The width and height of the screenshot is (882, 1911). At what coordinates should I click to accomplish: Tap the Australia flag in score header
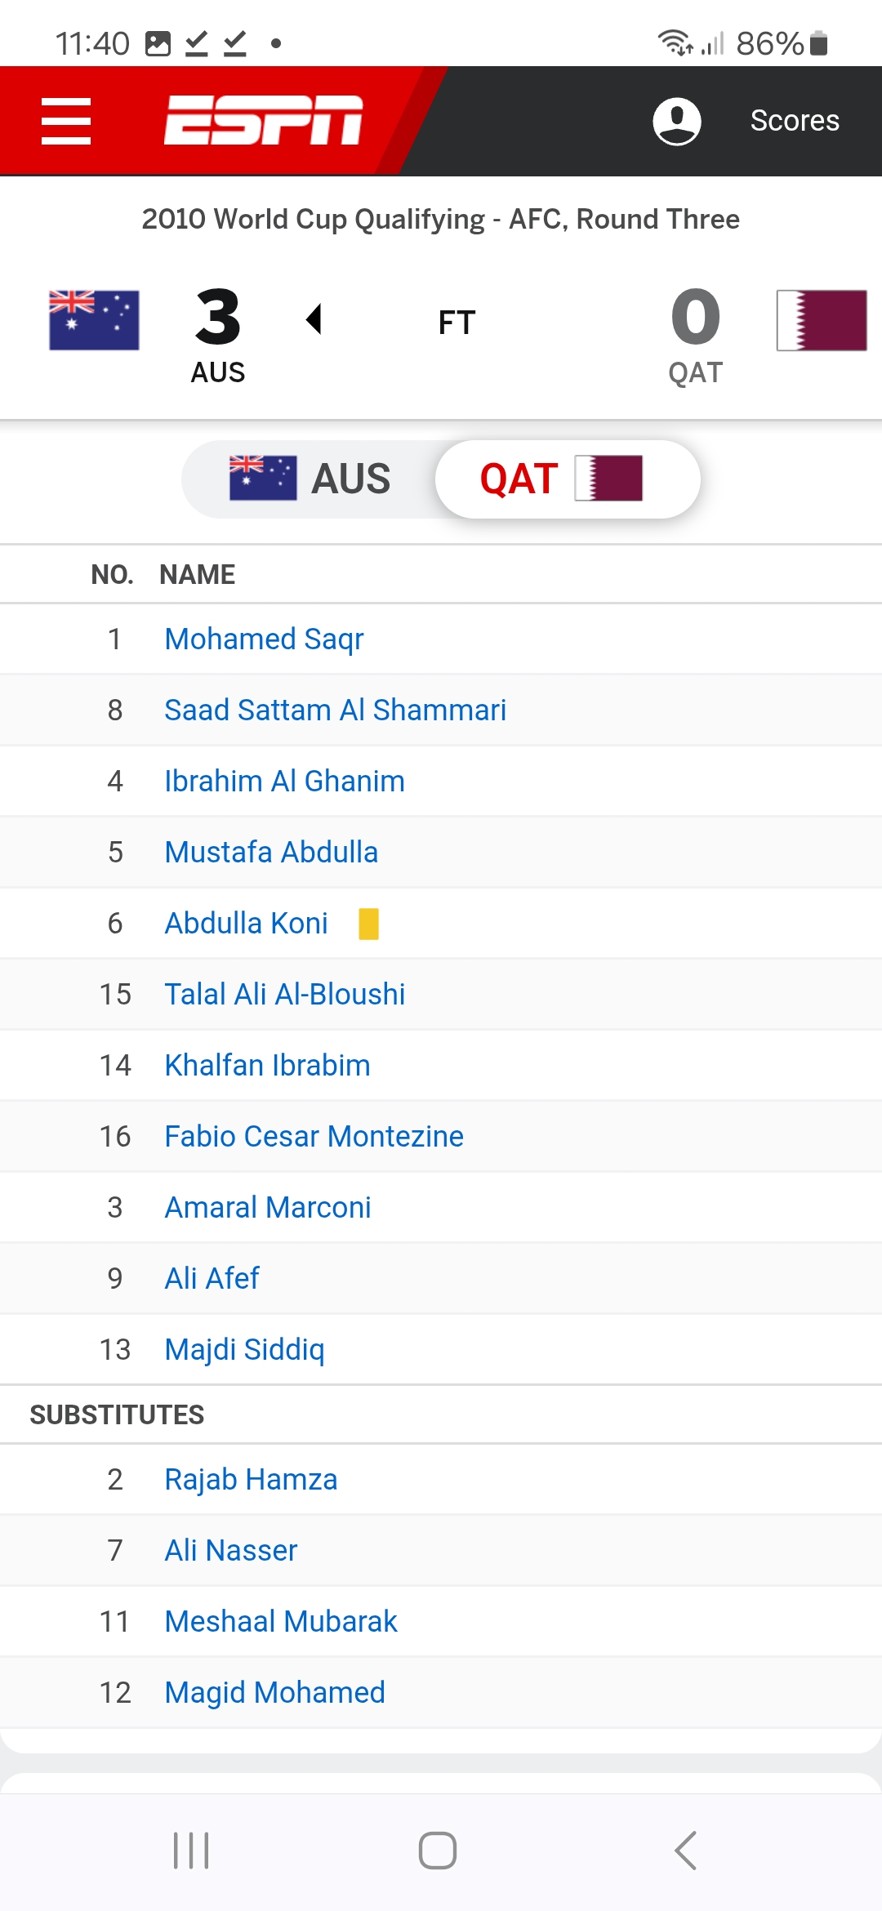pyautogui.click(x=94, y=320)
